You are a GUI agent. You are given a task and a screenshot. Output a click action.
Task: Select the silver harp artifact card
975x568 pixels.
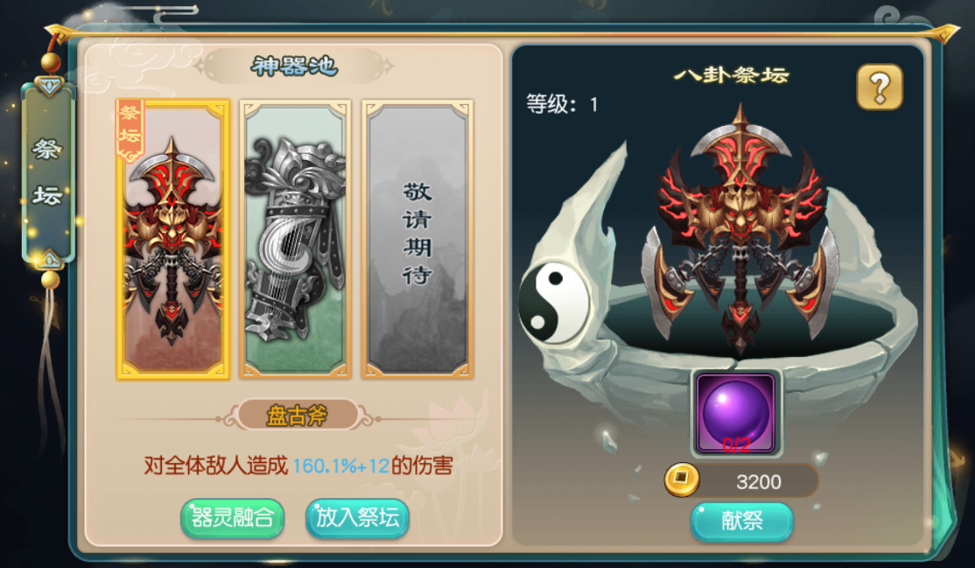click(x=295, y=240)
